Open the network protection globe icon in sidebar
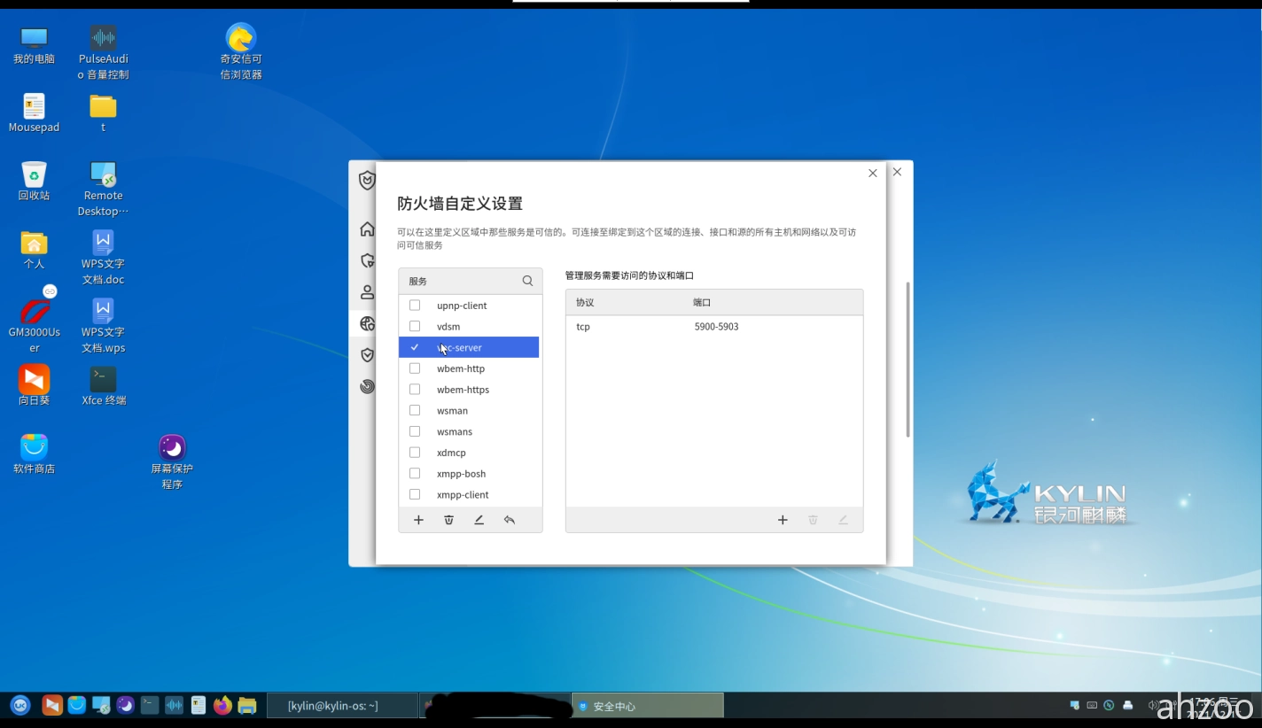The width and height of the screenshot is (1262, 728). (x=366, y=323)
